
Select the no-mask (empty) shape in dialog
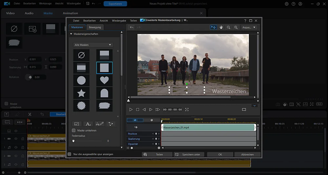click(x=81, y=55)
